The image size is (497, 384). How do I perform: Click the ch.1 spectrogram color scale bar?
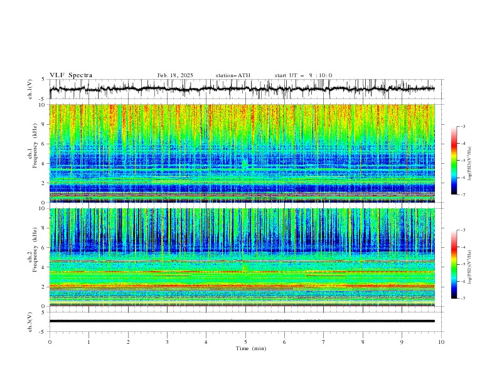click(454, 160)
